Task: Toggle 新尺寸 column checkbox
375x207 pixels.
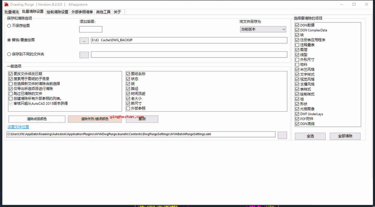Action: [x=128, y=103]
